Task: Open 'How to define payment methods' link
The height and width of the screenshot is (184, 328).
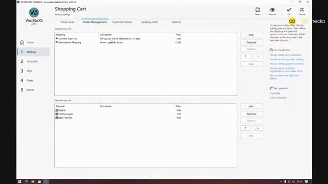Action: click(286, 64)
